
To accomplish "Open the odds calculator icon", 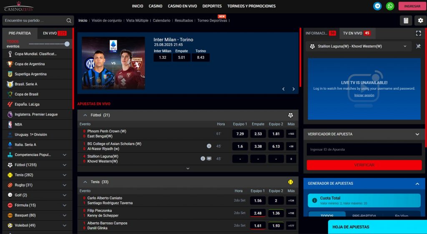I will [x=405, y=20].
